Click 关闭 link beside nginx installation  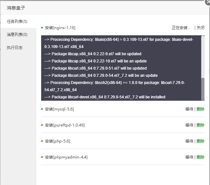200,28
